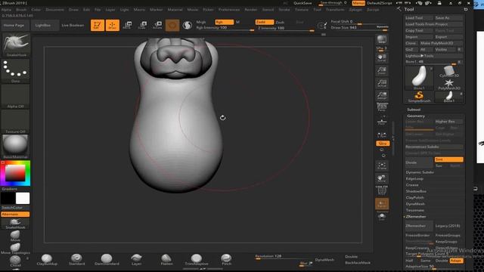This screenshot has width=484, height=272.
Task: Open the Dots stroke selector
Action: (x=15, y=71)
